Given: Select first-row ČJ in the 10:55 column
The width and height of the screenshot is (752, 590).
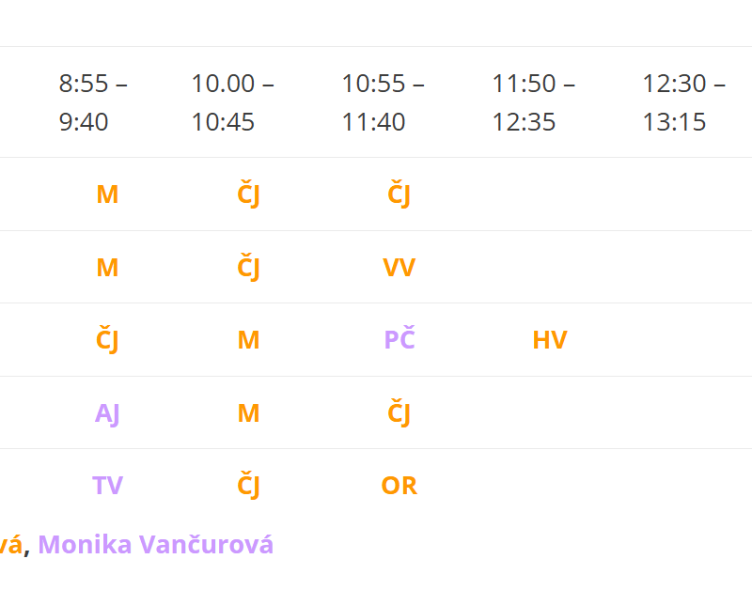Looking at the screenshot, I should [x=399, y=195].
